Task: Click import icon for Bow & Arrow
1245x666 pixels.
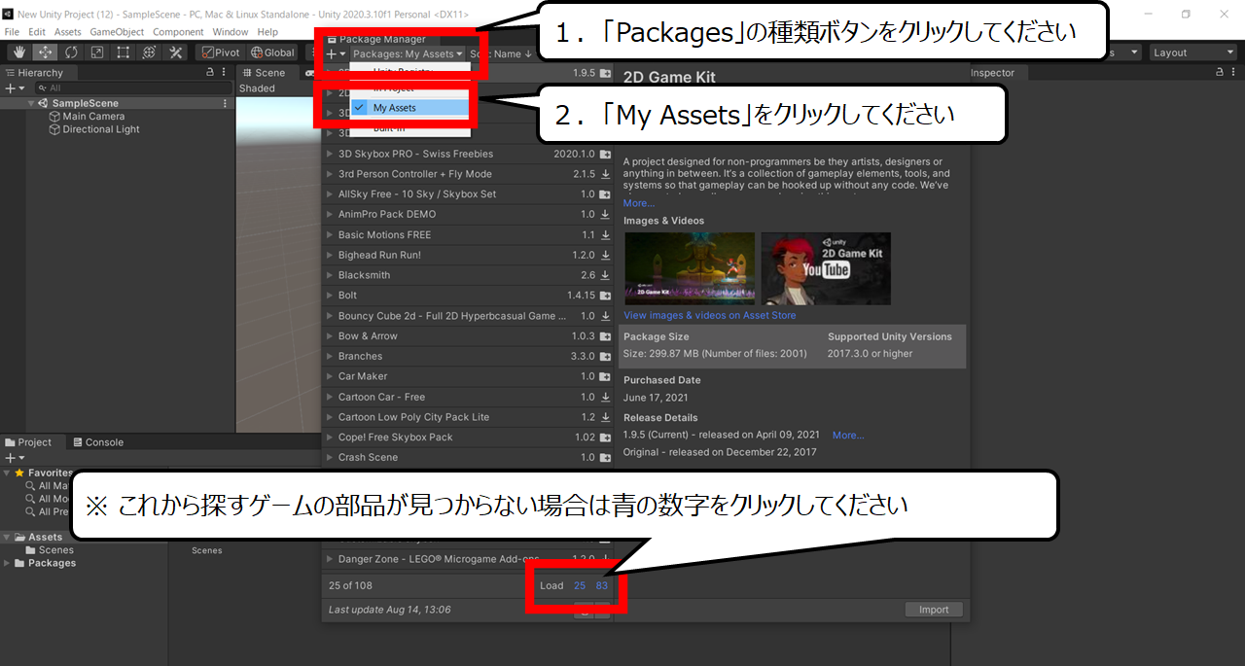Action: pyautogui.click(x=605, y=336)
